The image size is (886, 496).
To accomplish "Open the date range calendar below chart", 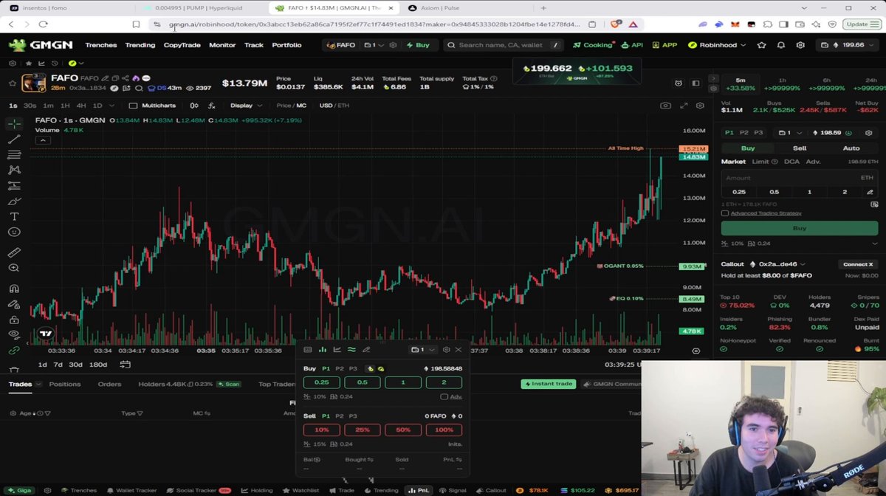I will pos(125,365).
